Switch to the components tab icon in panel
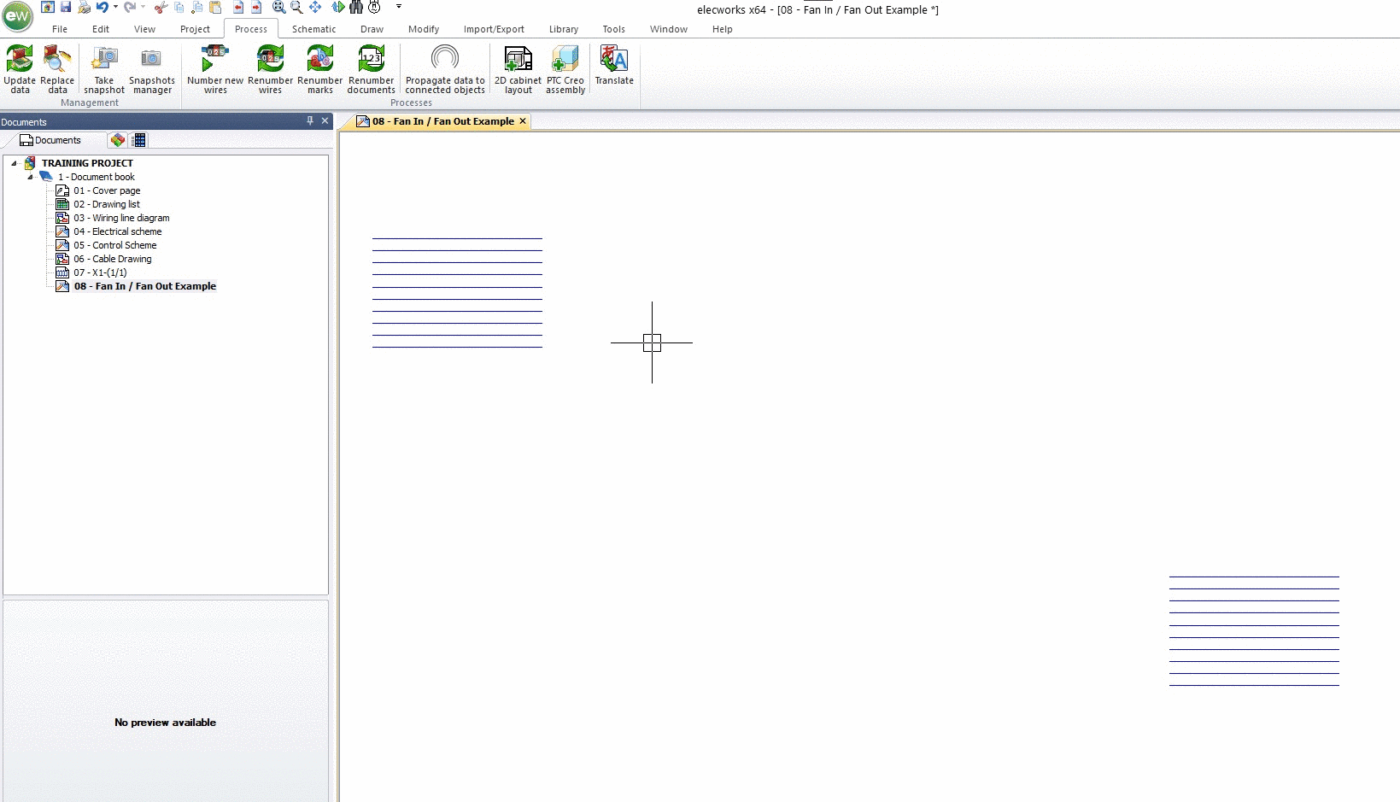Image resolution: width=1400 pixels, height=802 pixels. point(118,140)
